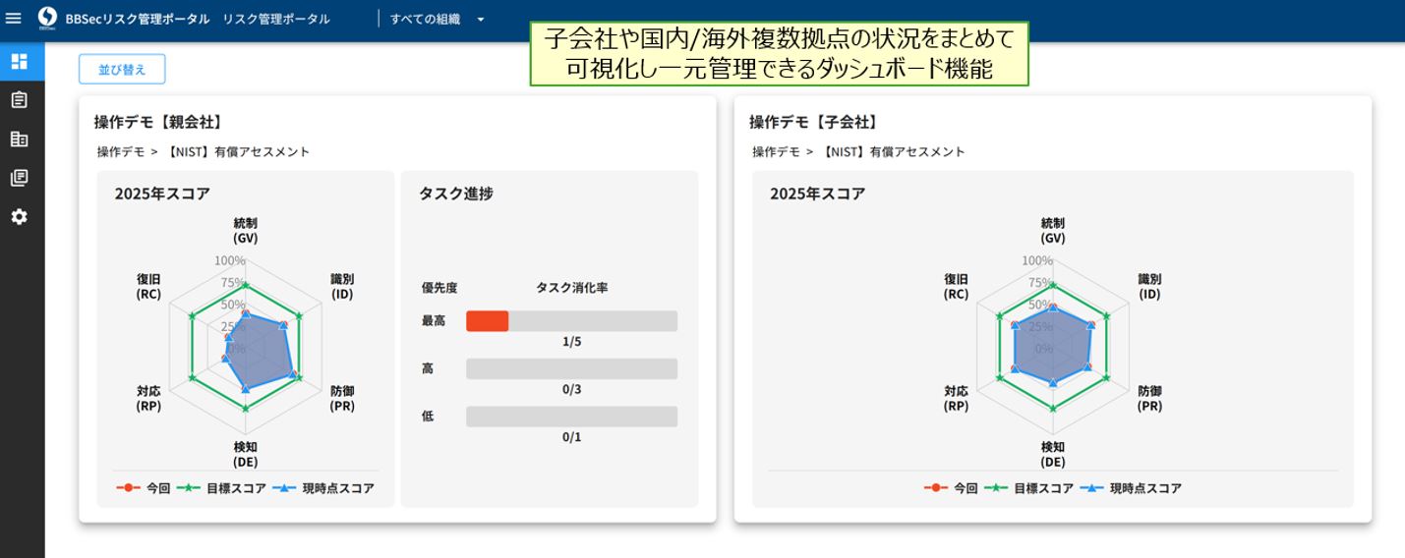This screenshot has height=558, width=1405.
Task: Toggle 目標スコア legend in 子会社 chart
Action: 1028,488
